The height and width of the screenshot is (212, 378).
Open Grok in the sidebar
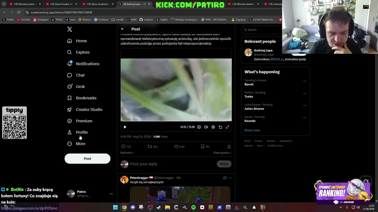tap(76, 87)
